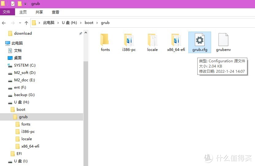Switch to the 主页 ribbon tab
This screenshot has width=255, height=166.
(23, 12)
